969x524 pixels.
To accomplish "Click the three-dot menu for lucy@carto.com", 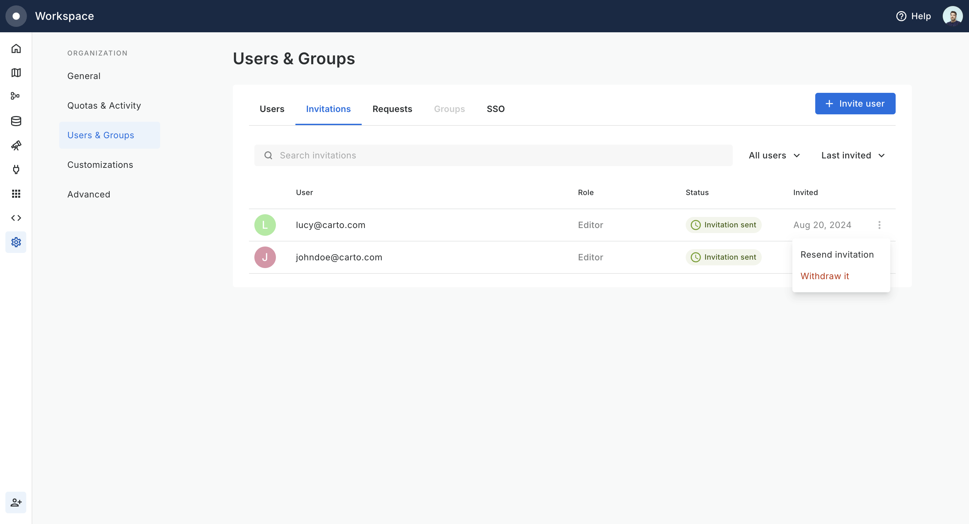I will [879, 225].
